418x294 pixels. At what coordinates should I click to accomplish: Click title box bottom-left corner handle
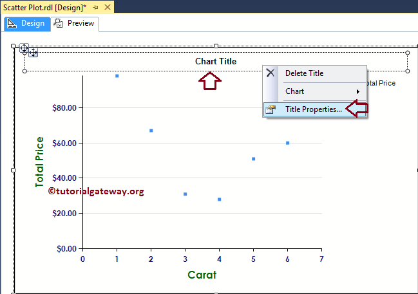24,71
